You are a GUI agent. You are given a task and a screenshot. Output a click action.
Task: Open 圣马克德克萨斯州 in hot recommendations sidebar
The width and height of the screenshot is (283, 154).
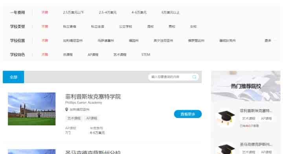tap(256, 144)
